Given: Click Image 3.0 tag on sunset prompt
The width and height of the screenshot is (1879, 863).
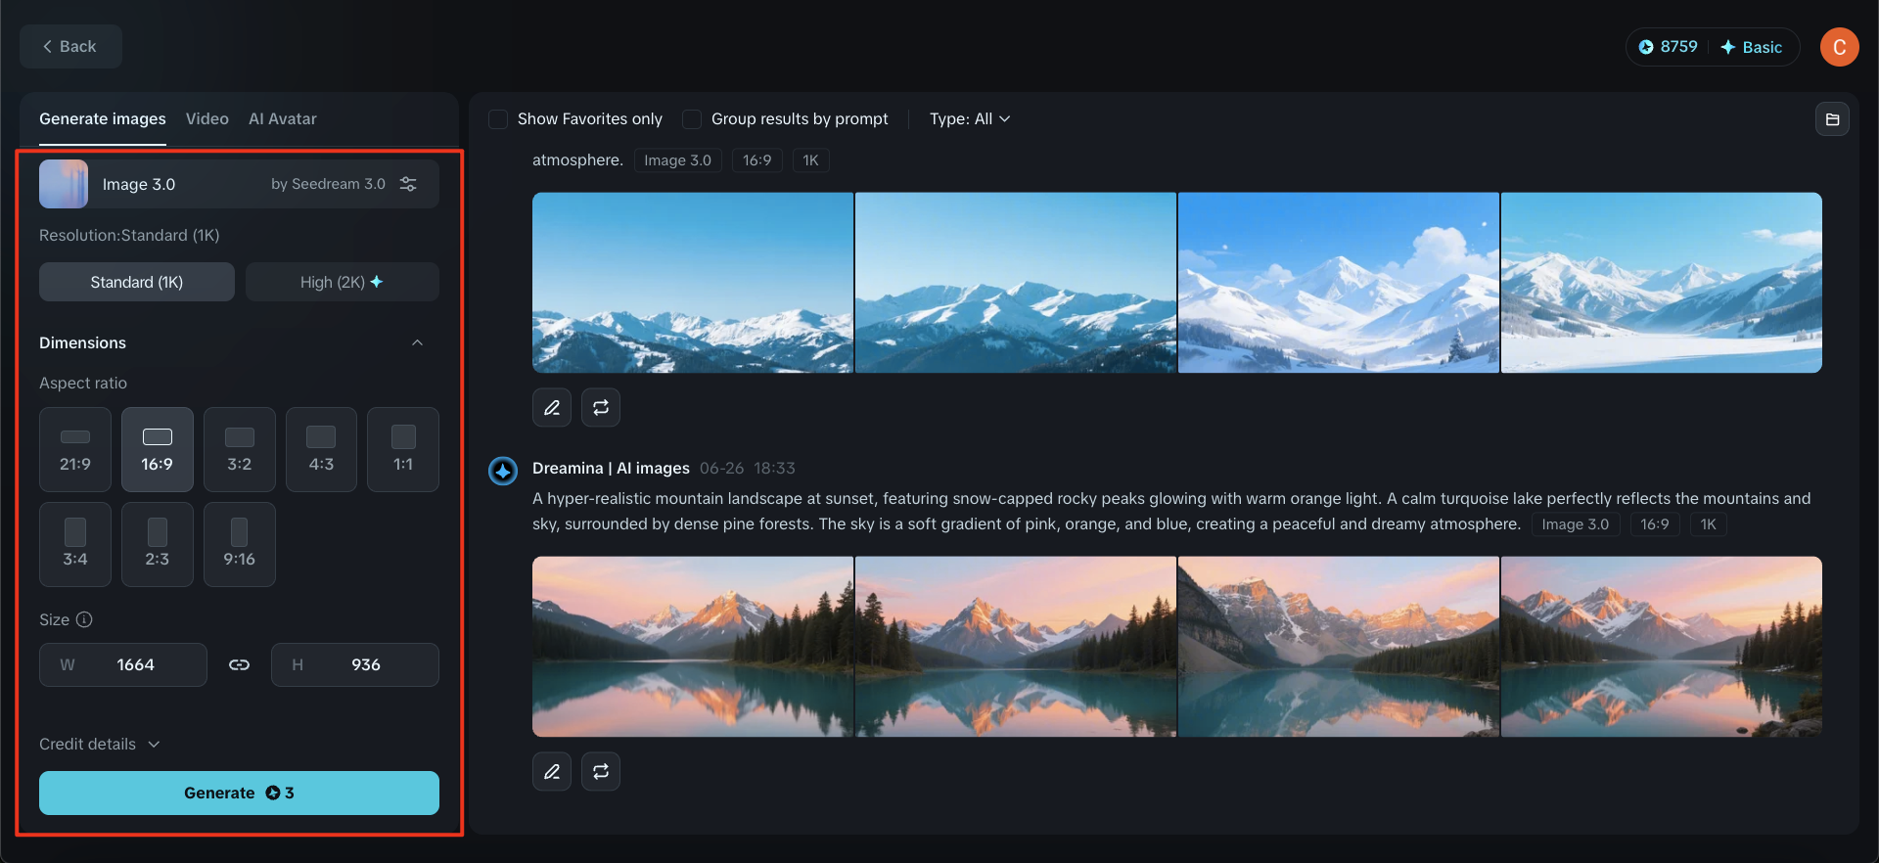Looking at the screenshot, I should click(1576, 524).
